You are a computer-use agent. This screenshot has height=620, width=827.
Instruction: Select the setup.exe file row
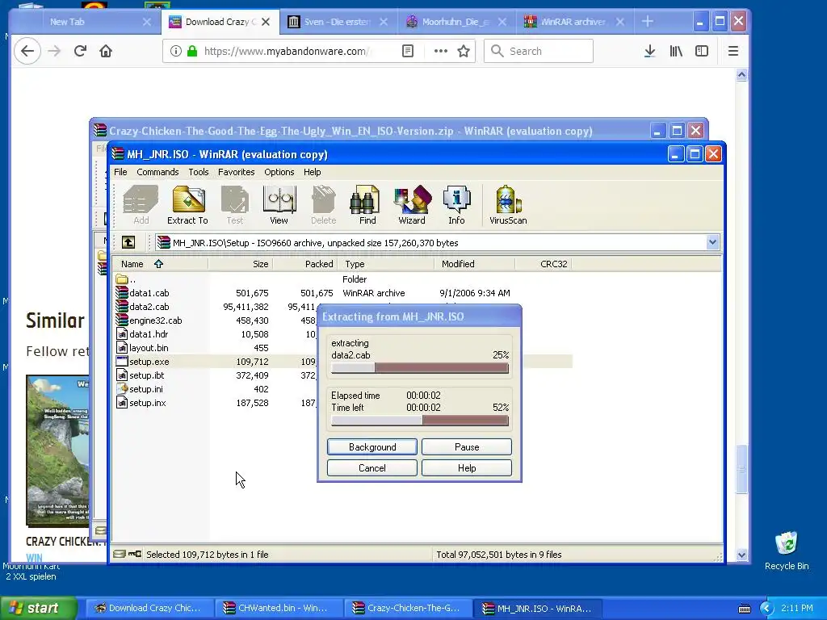(342, 361)
